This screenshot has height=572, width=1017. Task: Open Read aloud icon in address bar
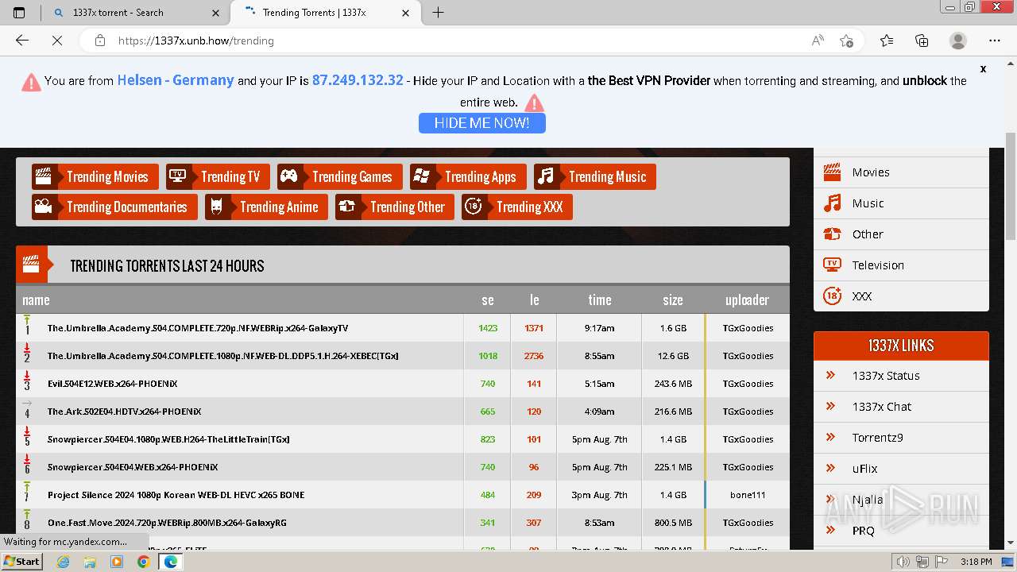[x=818, y=41]
